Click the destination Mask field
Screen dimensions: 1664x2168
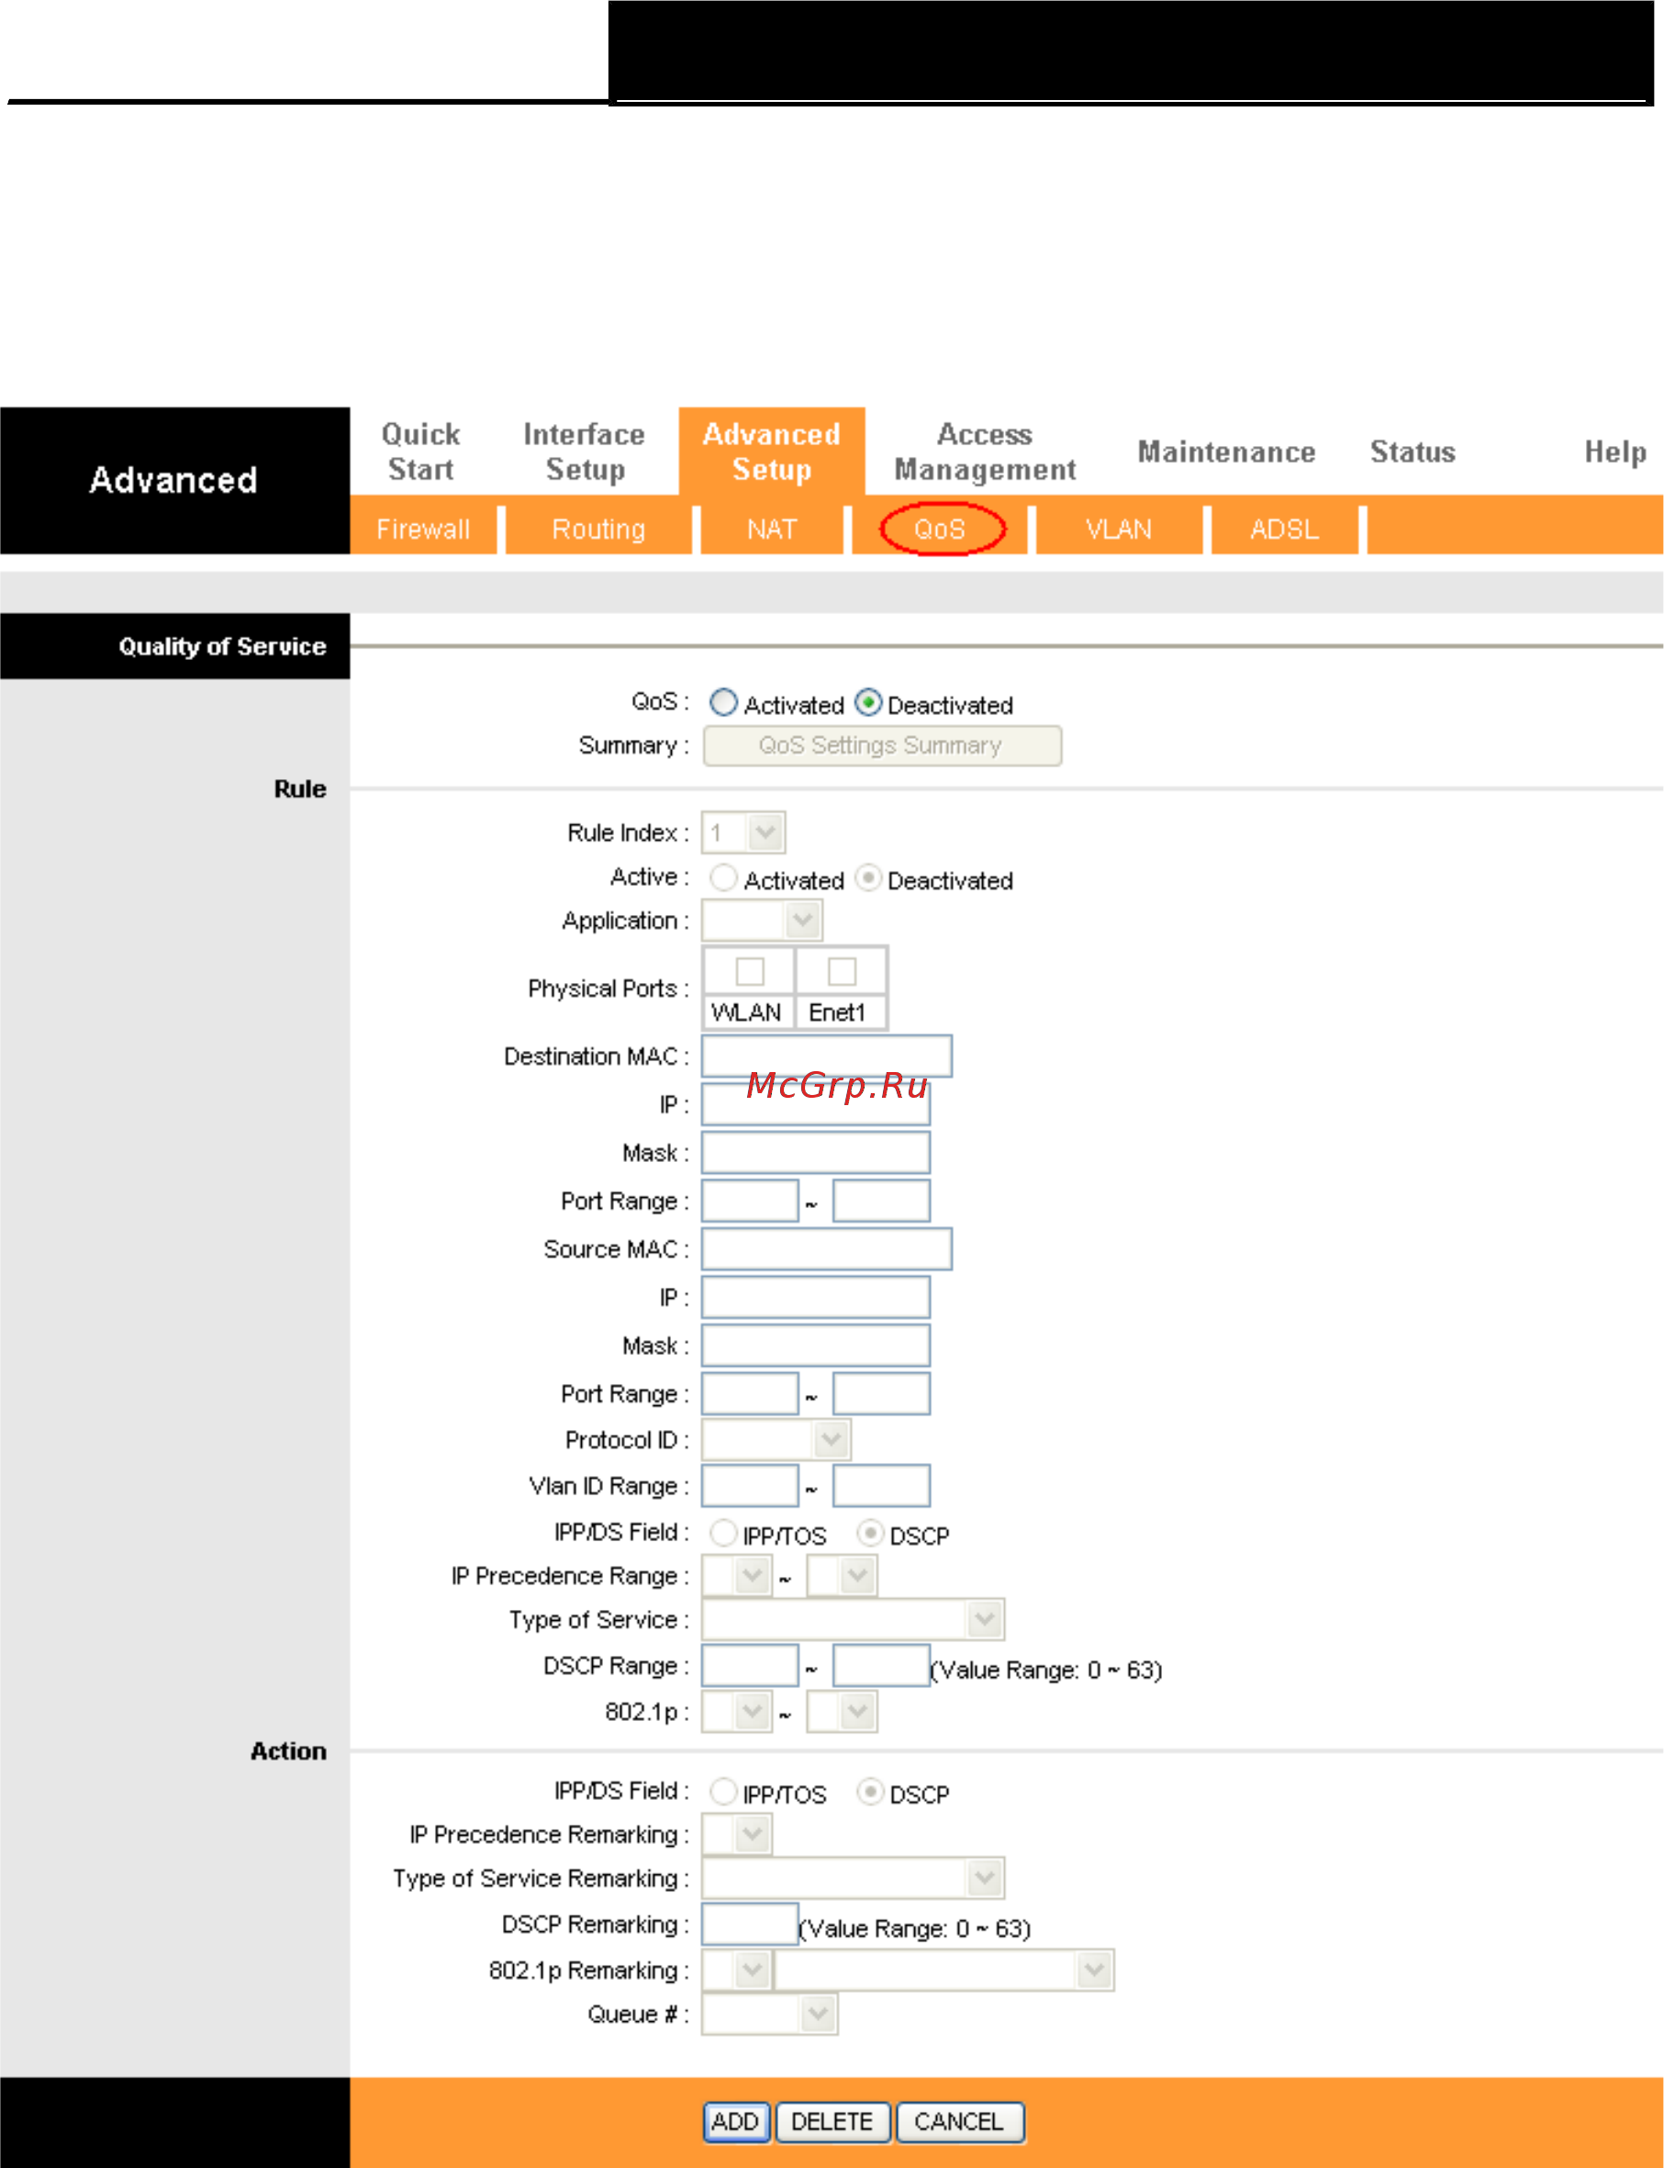816,1152
